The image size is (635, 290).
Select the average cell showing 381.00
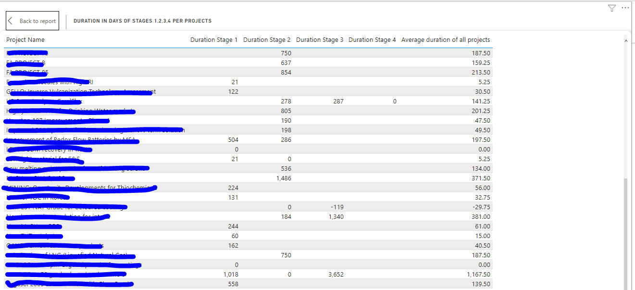pyautogui.click(x=481, y=217)
